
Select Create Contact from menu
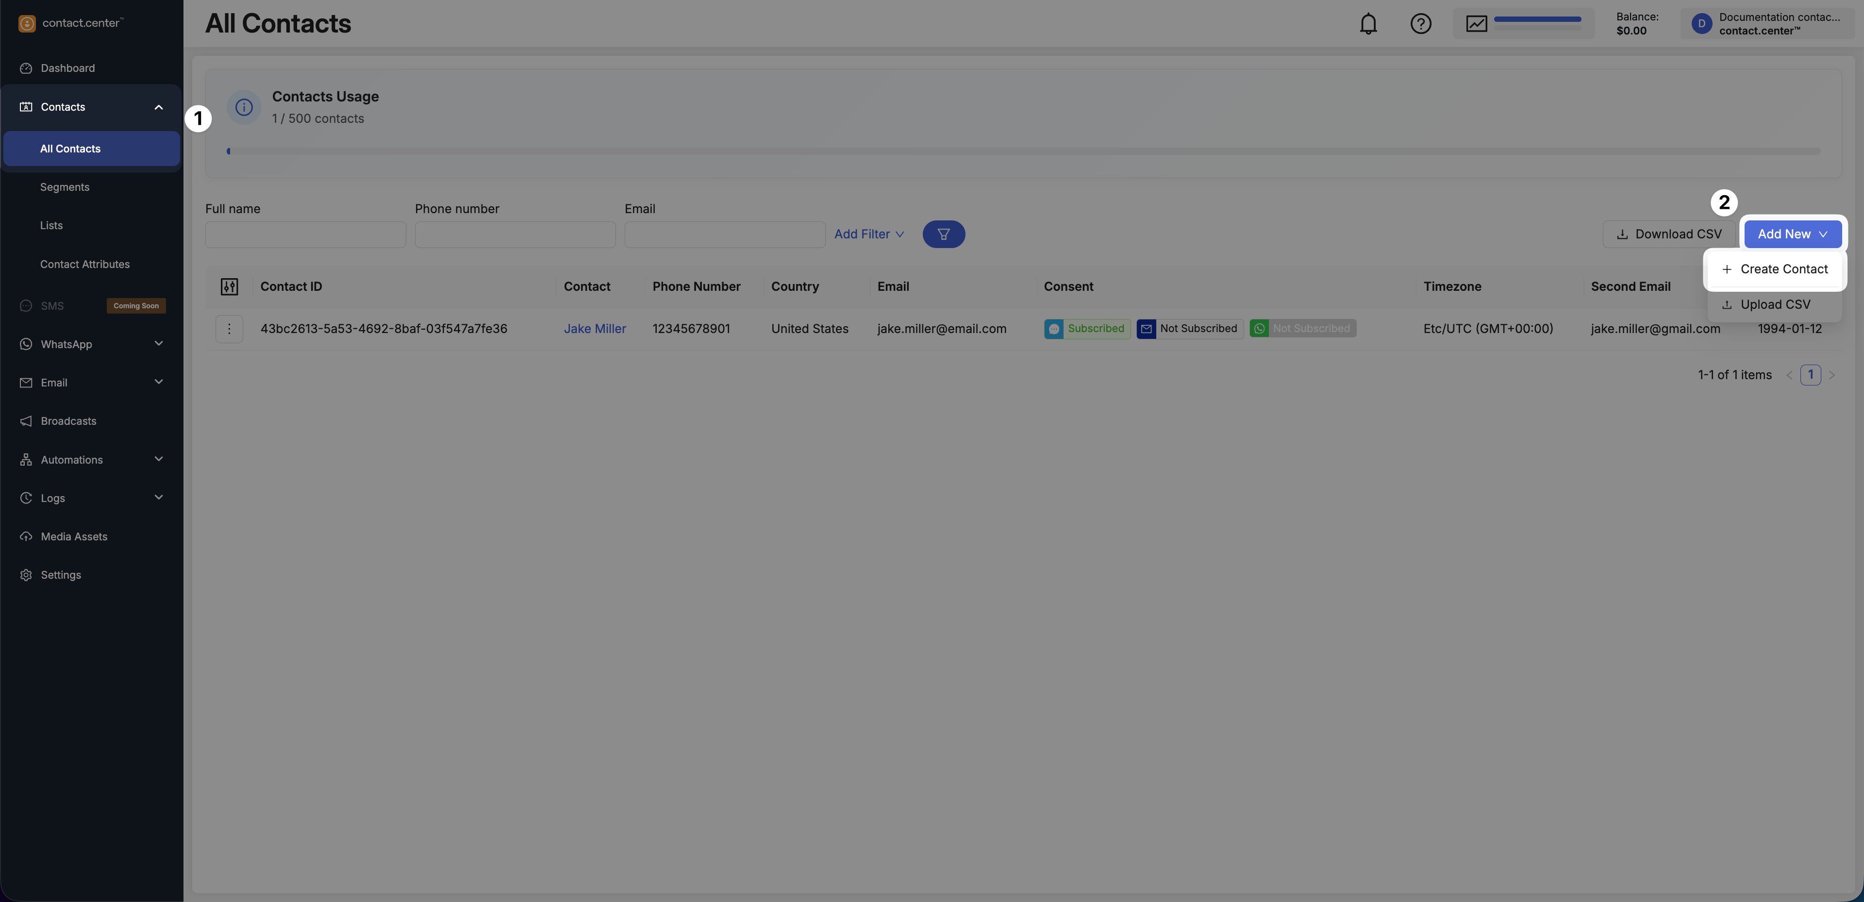1775,269
